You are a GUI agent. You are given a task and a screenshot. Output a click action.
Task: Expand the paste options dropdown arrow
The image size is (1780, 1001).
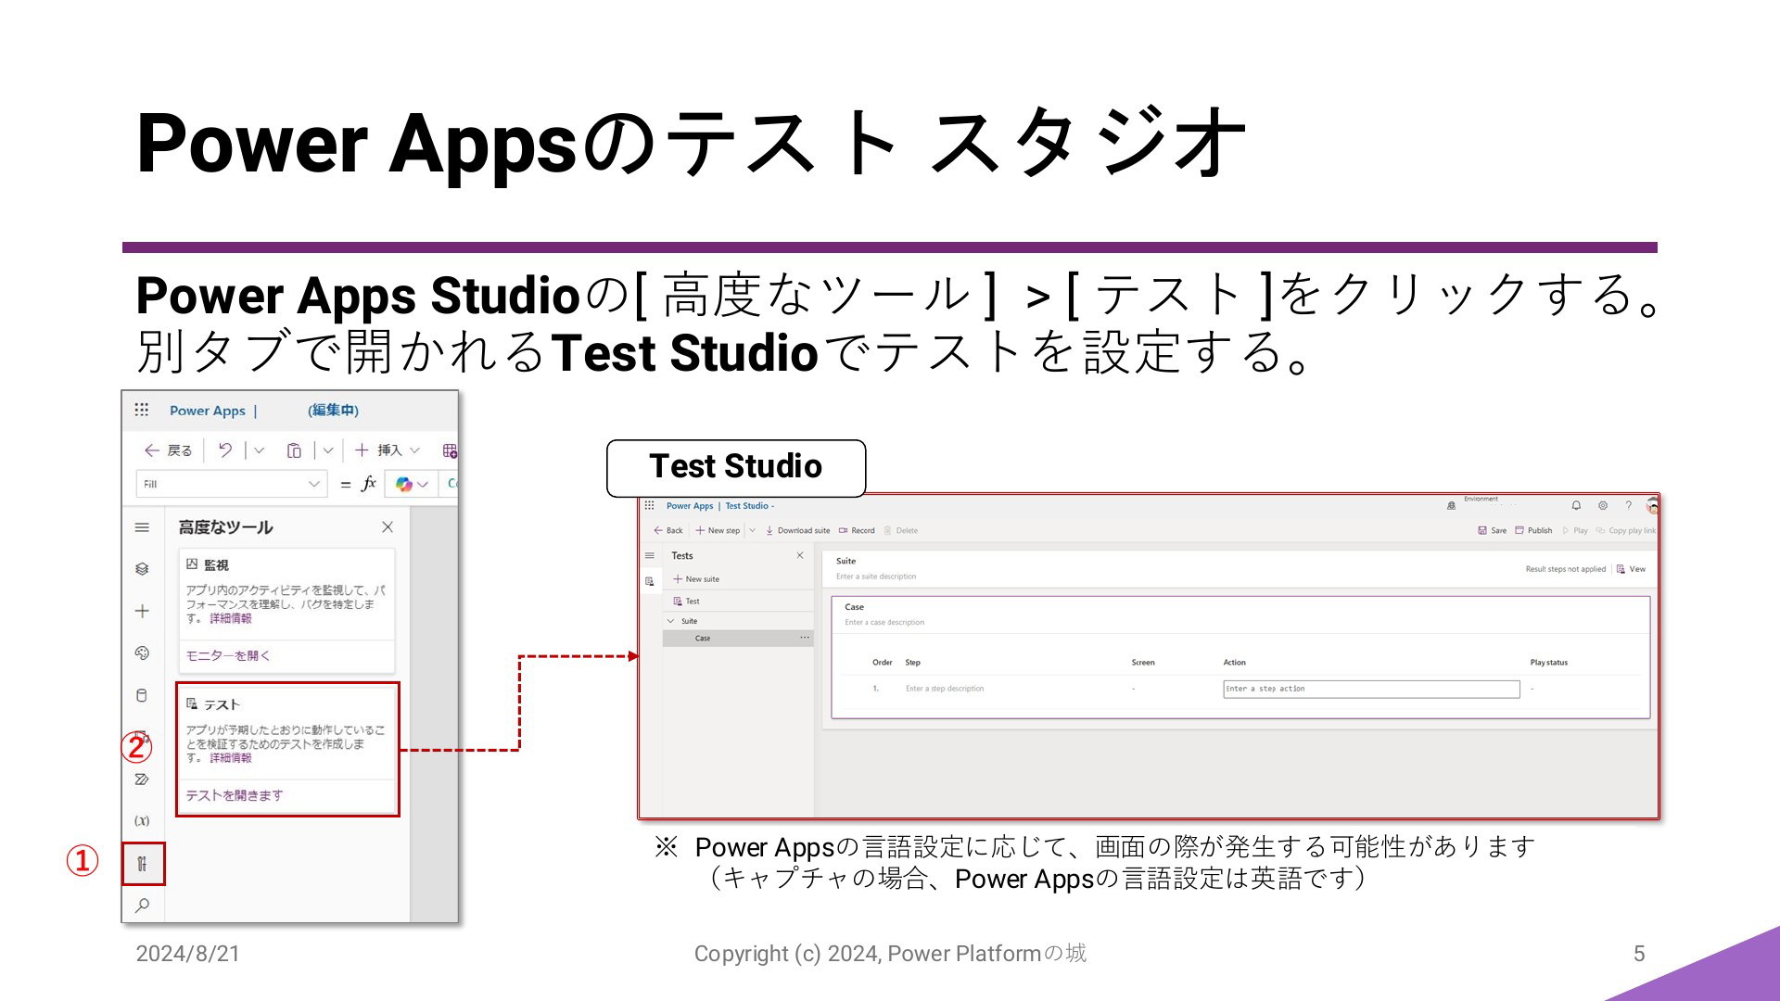click(328, 450)
